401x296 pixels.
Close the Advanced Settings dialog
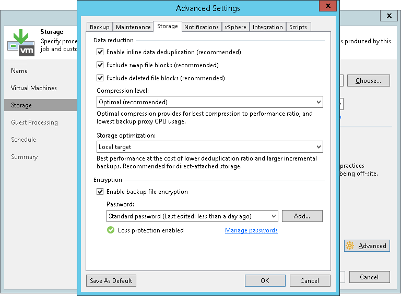(x=327, y=8)
